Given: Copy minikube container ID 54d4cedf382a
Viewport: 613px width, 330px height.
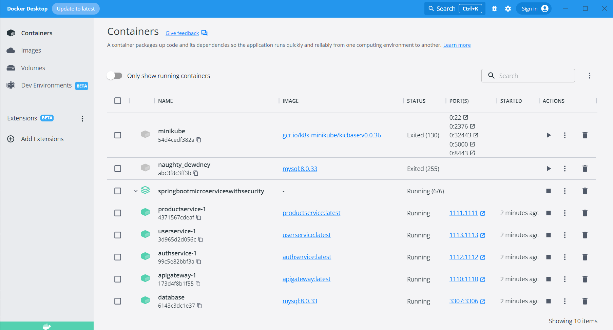Looking at the screenshot, I should click(x=199, y=140).
